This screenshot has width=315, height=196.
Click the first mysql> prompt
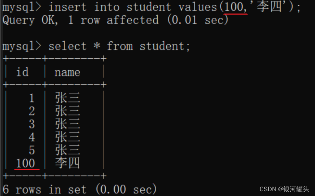(x=22, y=8)
